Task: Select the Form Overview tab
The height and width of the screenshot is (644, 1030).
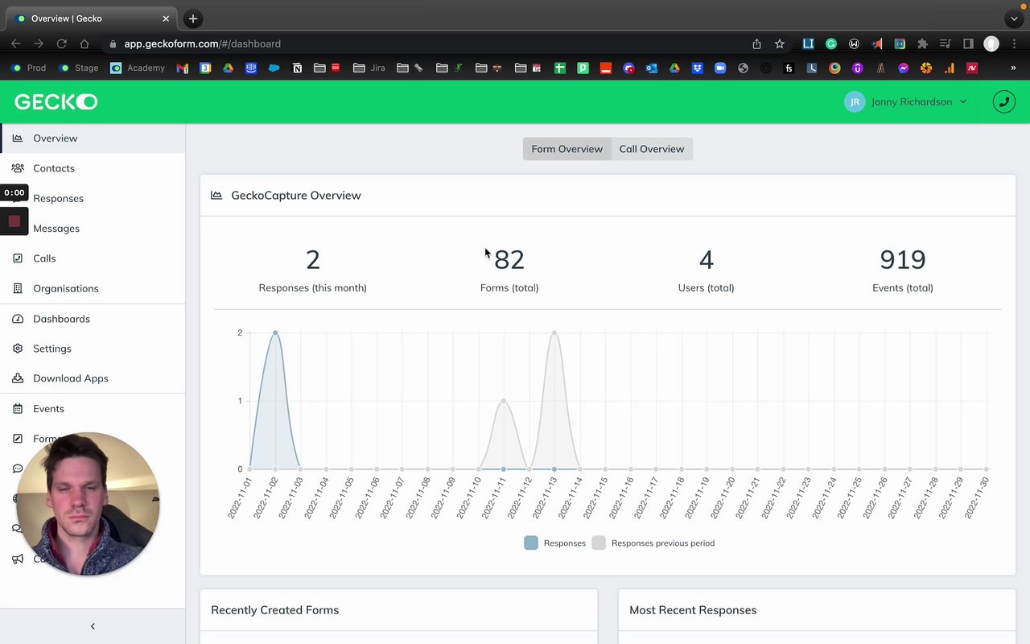Action: click(566, 149)
